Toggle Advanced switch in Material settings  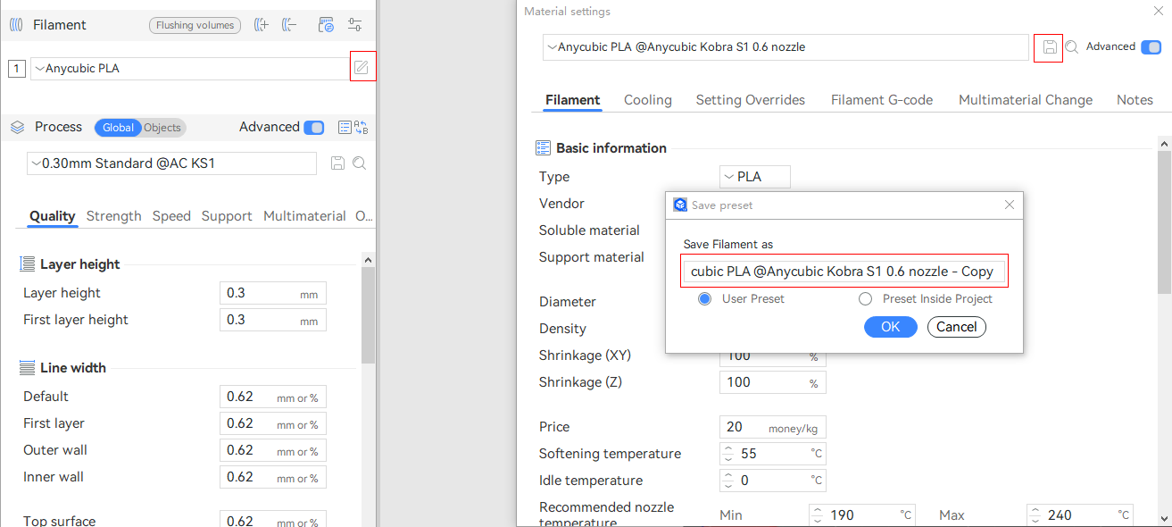tap(1151, 47)
